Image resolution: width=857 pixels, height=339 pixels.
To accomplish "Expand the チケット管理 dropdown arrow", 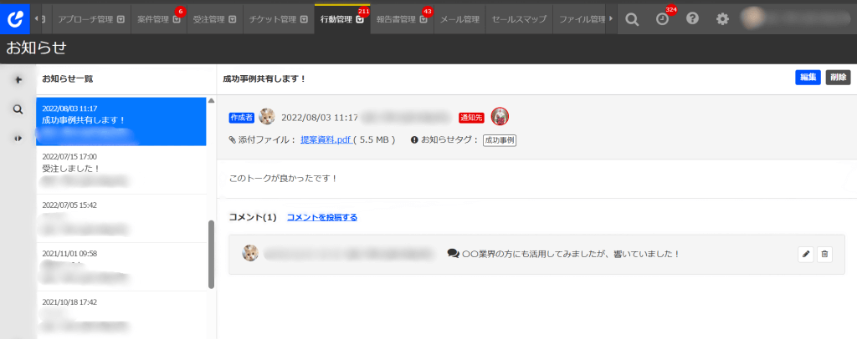I will [304, 18].
